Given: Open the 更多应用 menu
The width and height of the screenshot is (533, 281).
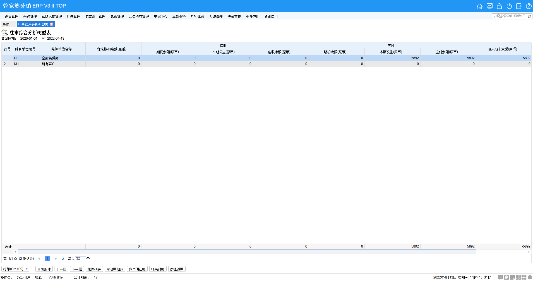Looking at the screenshot, I should [x=253, y=16].
